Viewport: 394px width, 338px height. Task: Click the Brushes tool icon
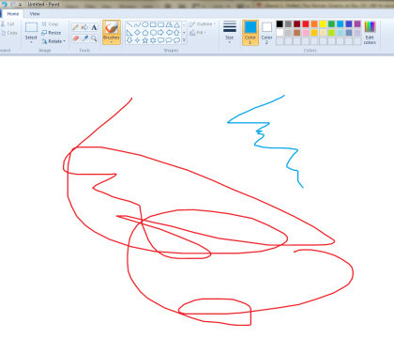pos(112,27)
